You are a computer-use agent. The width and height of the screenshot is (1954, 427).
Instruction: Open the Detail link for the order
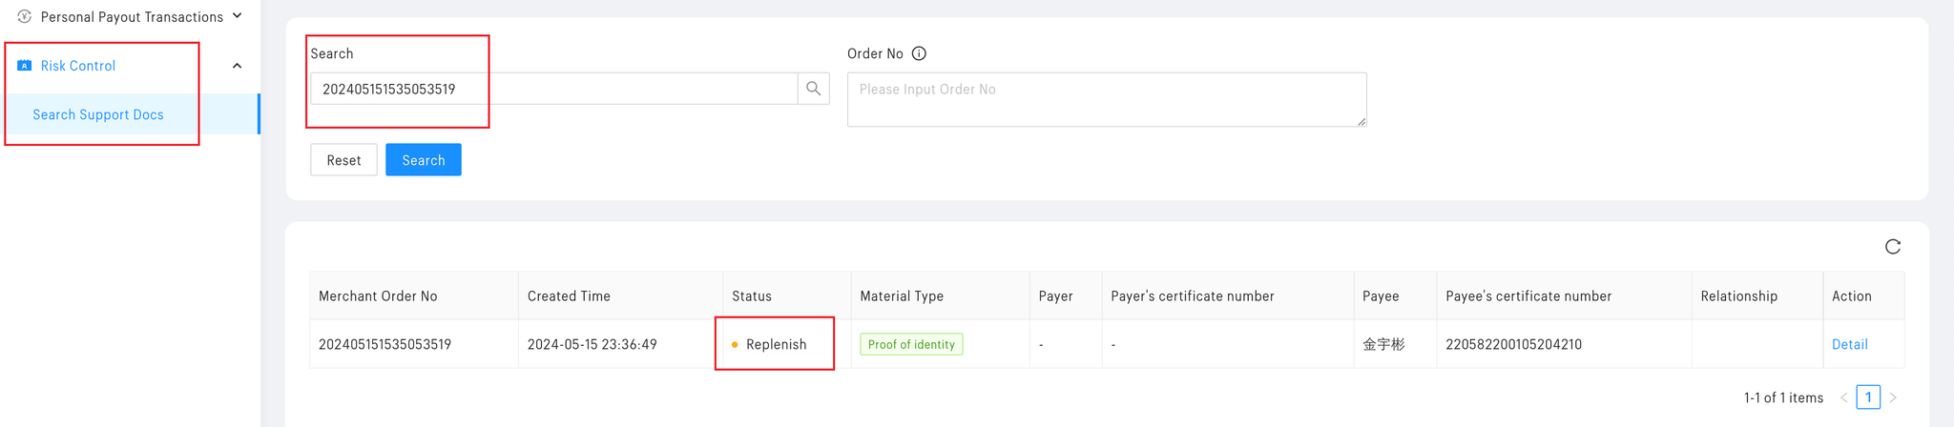(1849, 344)
